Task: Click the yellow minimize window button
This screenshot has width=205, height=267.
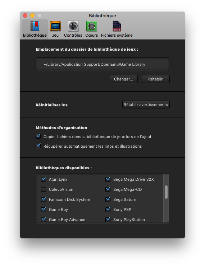Action: click(32, 15)
